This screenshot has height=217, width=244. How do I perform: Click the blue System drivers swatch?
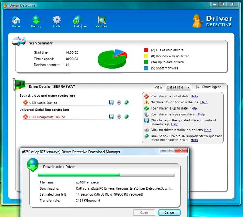[146, 68]
